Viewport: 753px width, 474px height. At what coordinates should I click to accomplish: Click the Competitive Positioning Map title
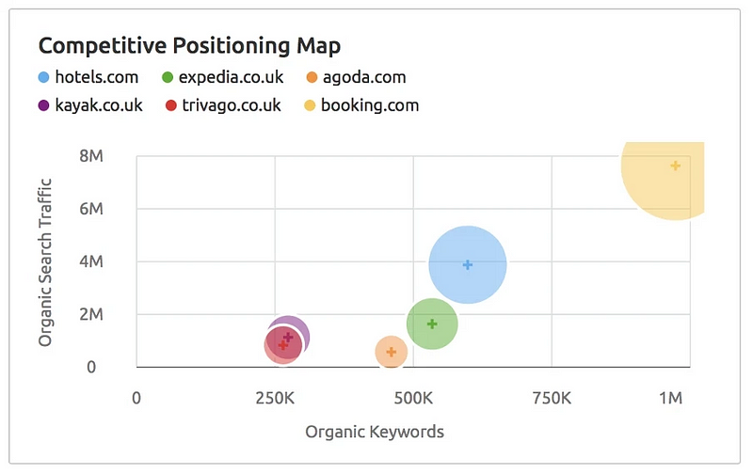(x=189, y=44)
